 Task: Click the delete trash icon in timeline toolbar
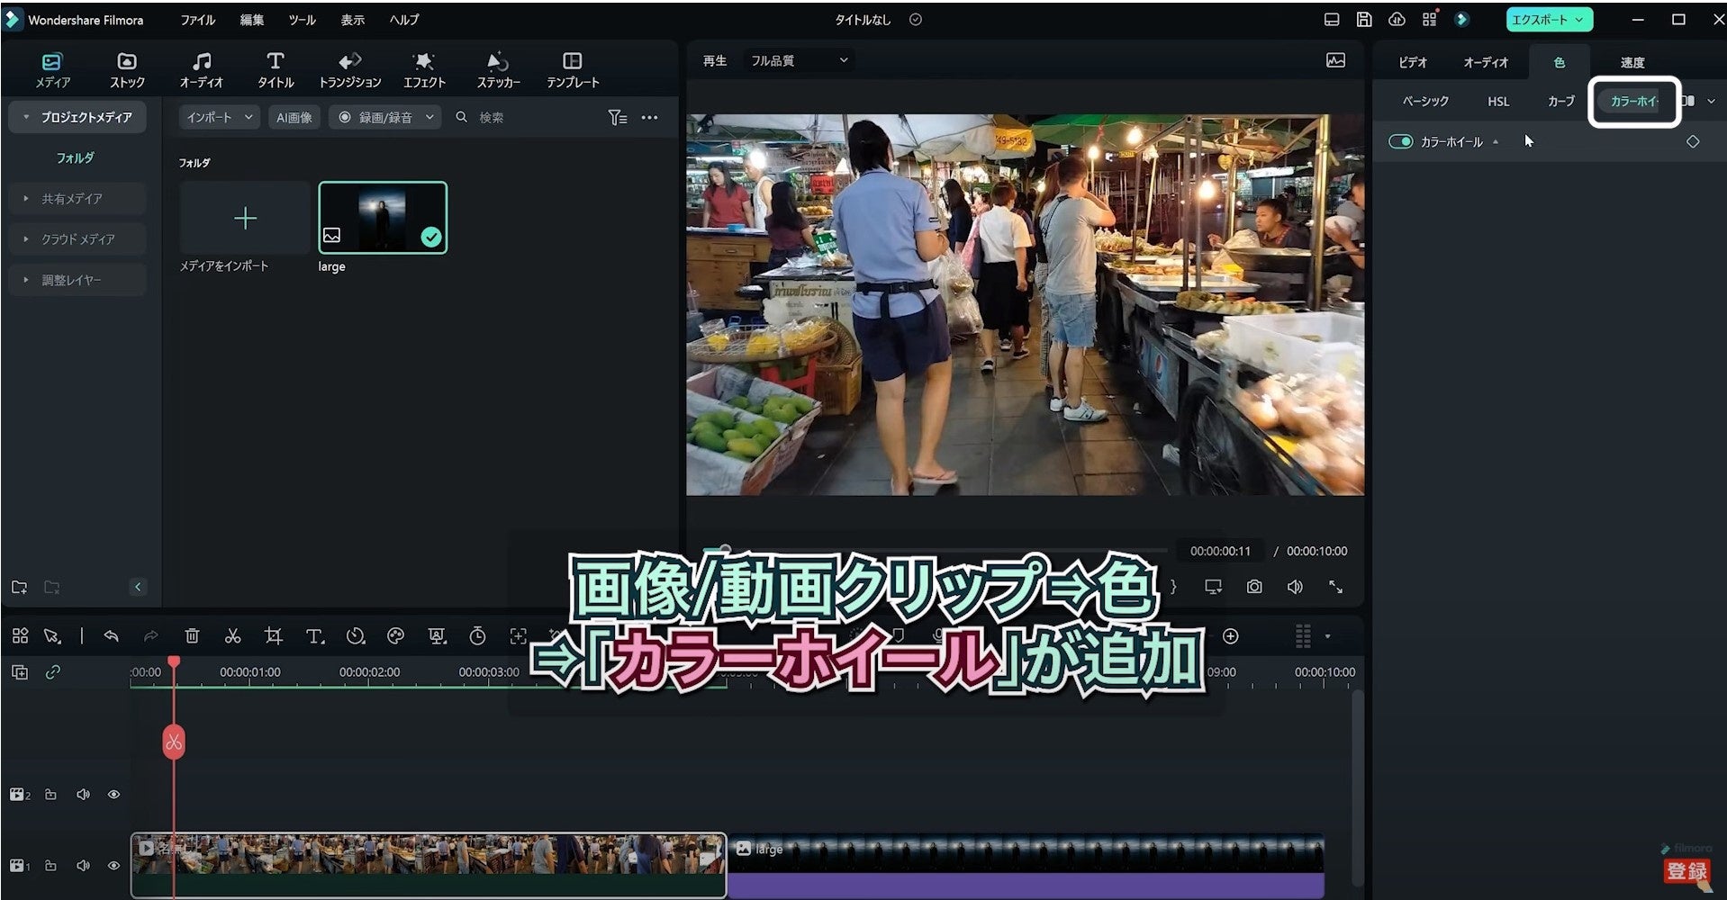click(x=192, y=636)
